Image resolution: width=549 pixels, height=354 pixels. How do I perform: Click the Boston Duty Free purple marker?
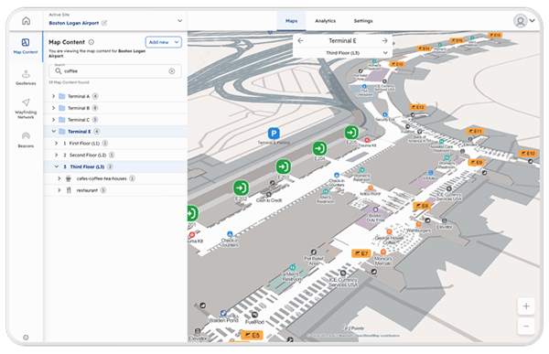[375, 209]
